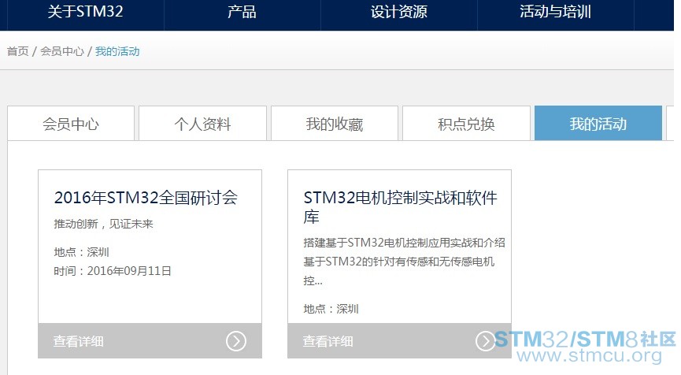Image resolution: width=681 pixels, height=375 pixels.
Task: Go to 首页 in the breadcrumb
Action: pyautogui.click(x=18, y=51)
